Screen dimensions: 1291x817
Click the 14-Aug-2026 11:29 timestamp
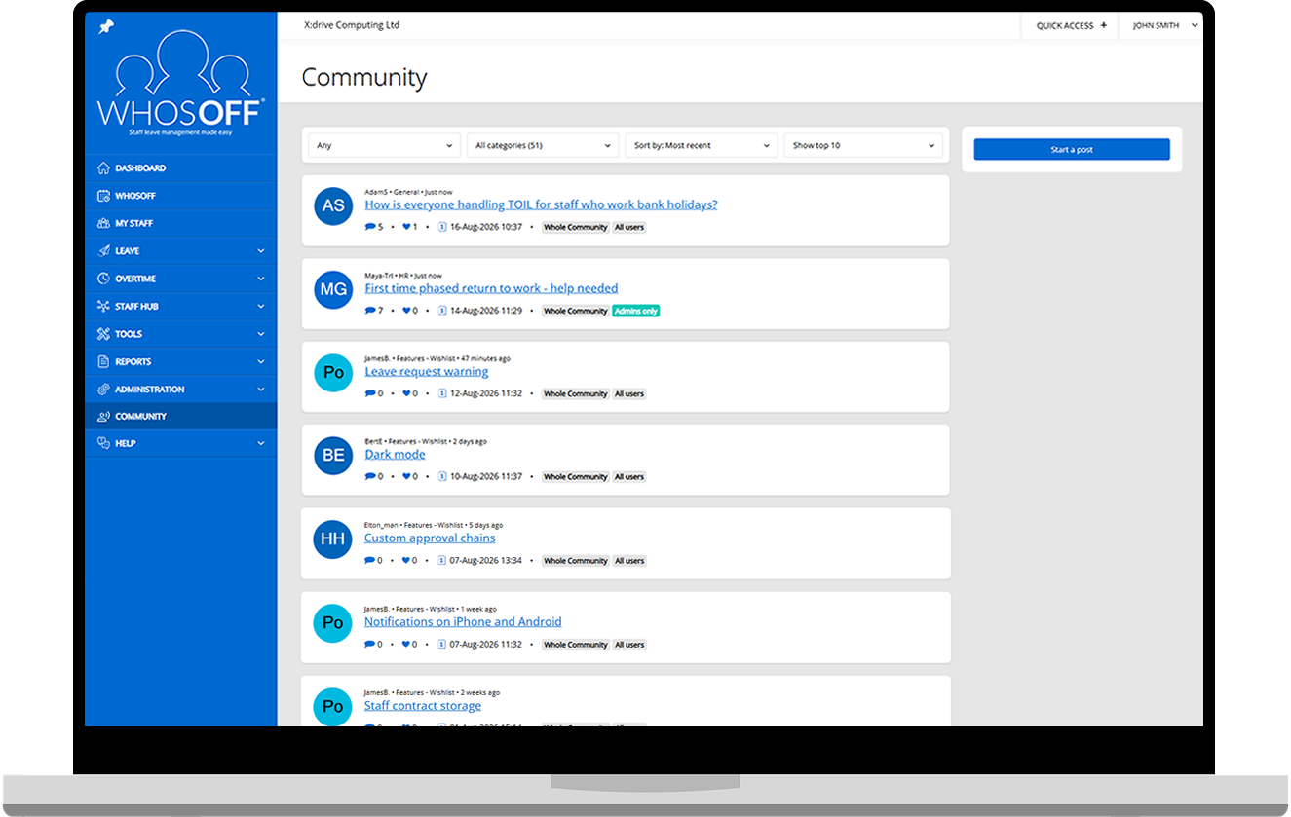click(486, 311)
